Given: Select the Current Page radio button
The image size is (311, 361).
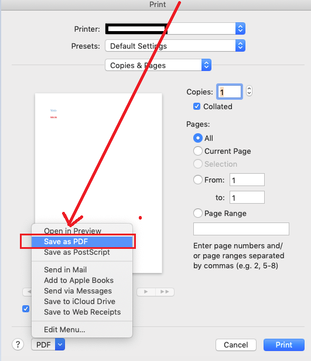Looking at the screenshot, I should 198,151.
